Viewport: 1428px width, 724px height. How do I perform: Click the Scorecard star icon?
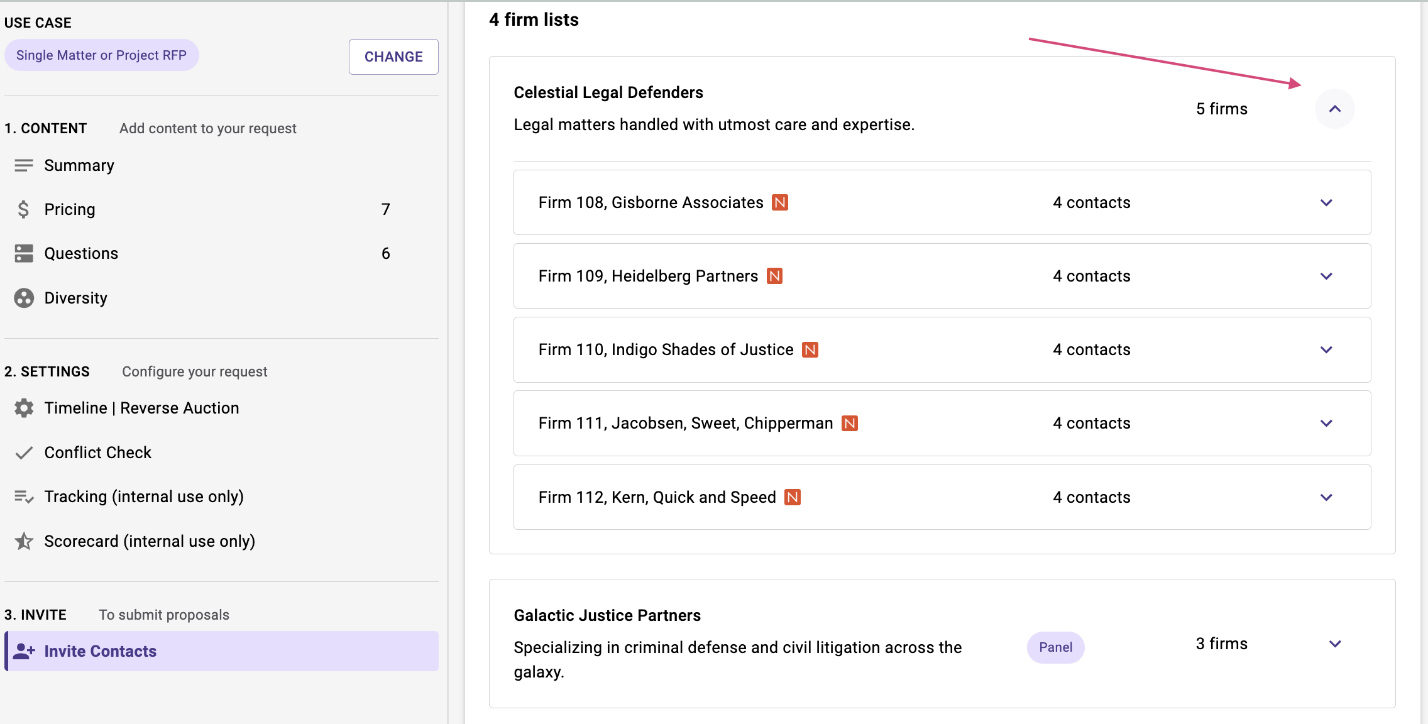click(x=24, y=541)
